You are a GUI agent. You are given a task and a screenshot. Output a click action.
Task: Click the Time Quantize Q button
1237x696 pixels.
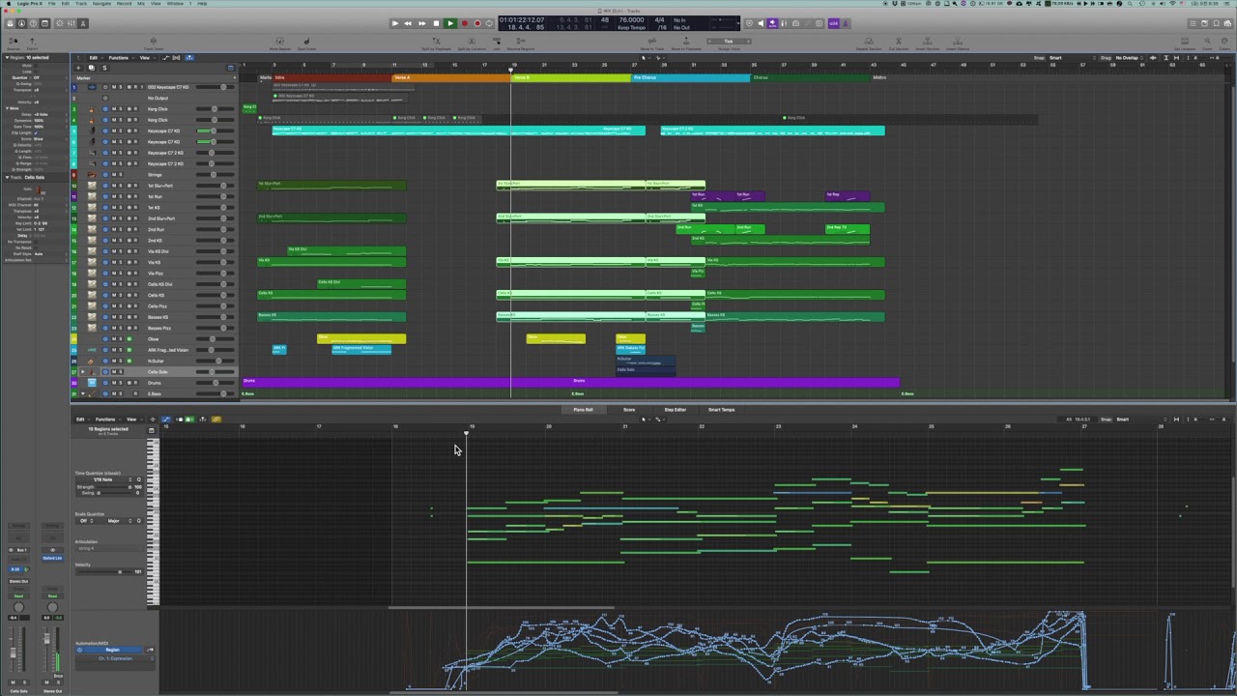click(x=138, y=479)
